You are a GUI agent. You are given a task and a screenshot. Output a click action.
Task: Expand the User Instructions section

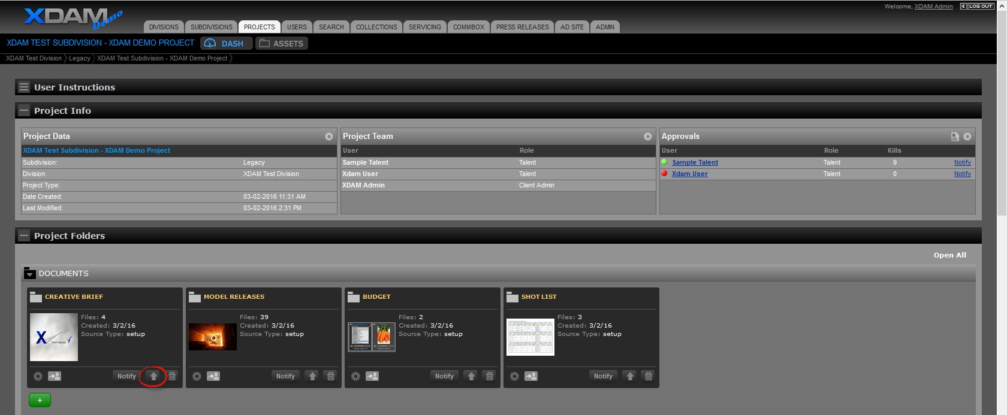point(24,87)
